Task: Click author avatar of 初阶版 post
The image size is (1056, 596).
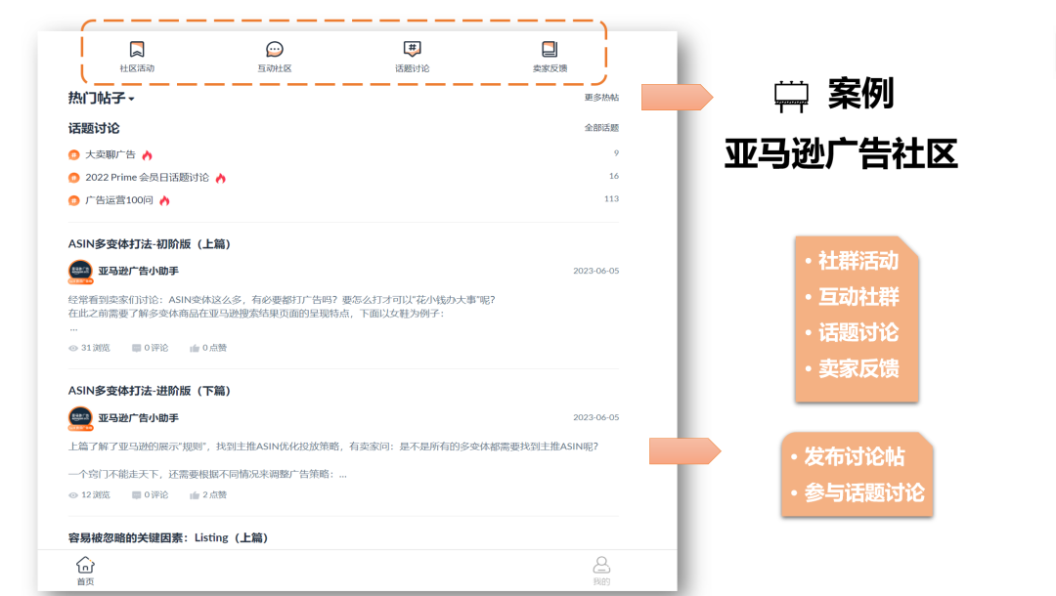Action: 80,272
